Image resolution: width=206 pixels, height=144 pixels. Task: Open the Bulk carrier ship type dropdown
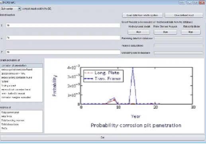pyautogui.click(x=10, y=9)
